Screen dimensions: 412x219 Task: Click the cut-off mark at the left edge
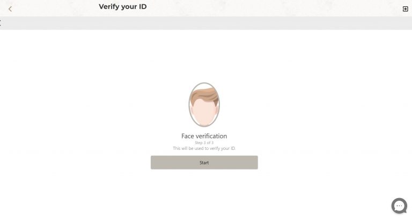(1, 23)
